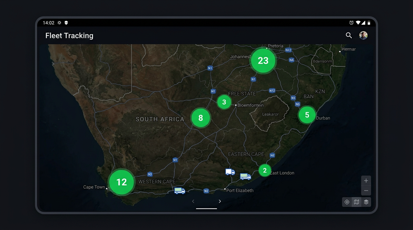Expand the 12-vehicle cluster near Cape Town
The height and width of the screenshot is (230, 413).
(x=122, y=182)
